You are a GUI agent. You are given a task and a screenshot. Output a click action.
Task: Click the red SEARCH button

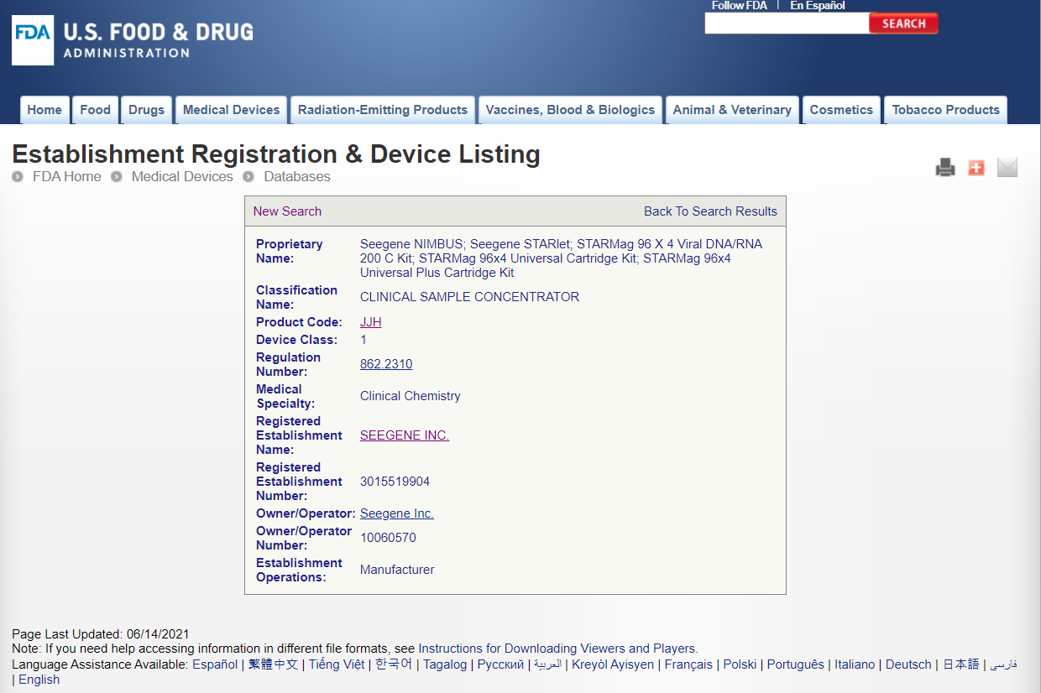pyautogui.click(x=903, y=23)
